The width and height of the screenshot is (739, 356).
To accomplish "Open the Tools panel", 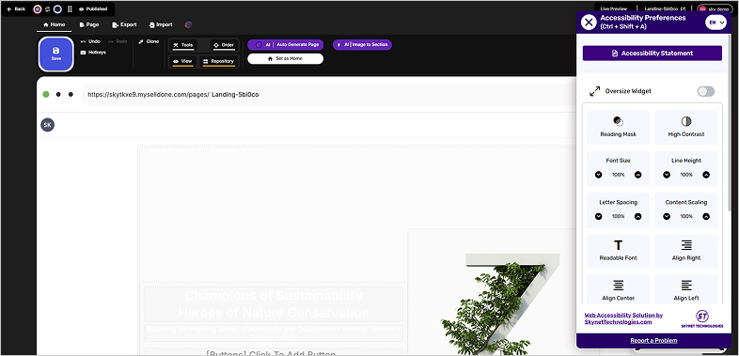I will tap(182, 45).
